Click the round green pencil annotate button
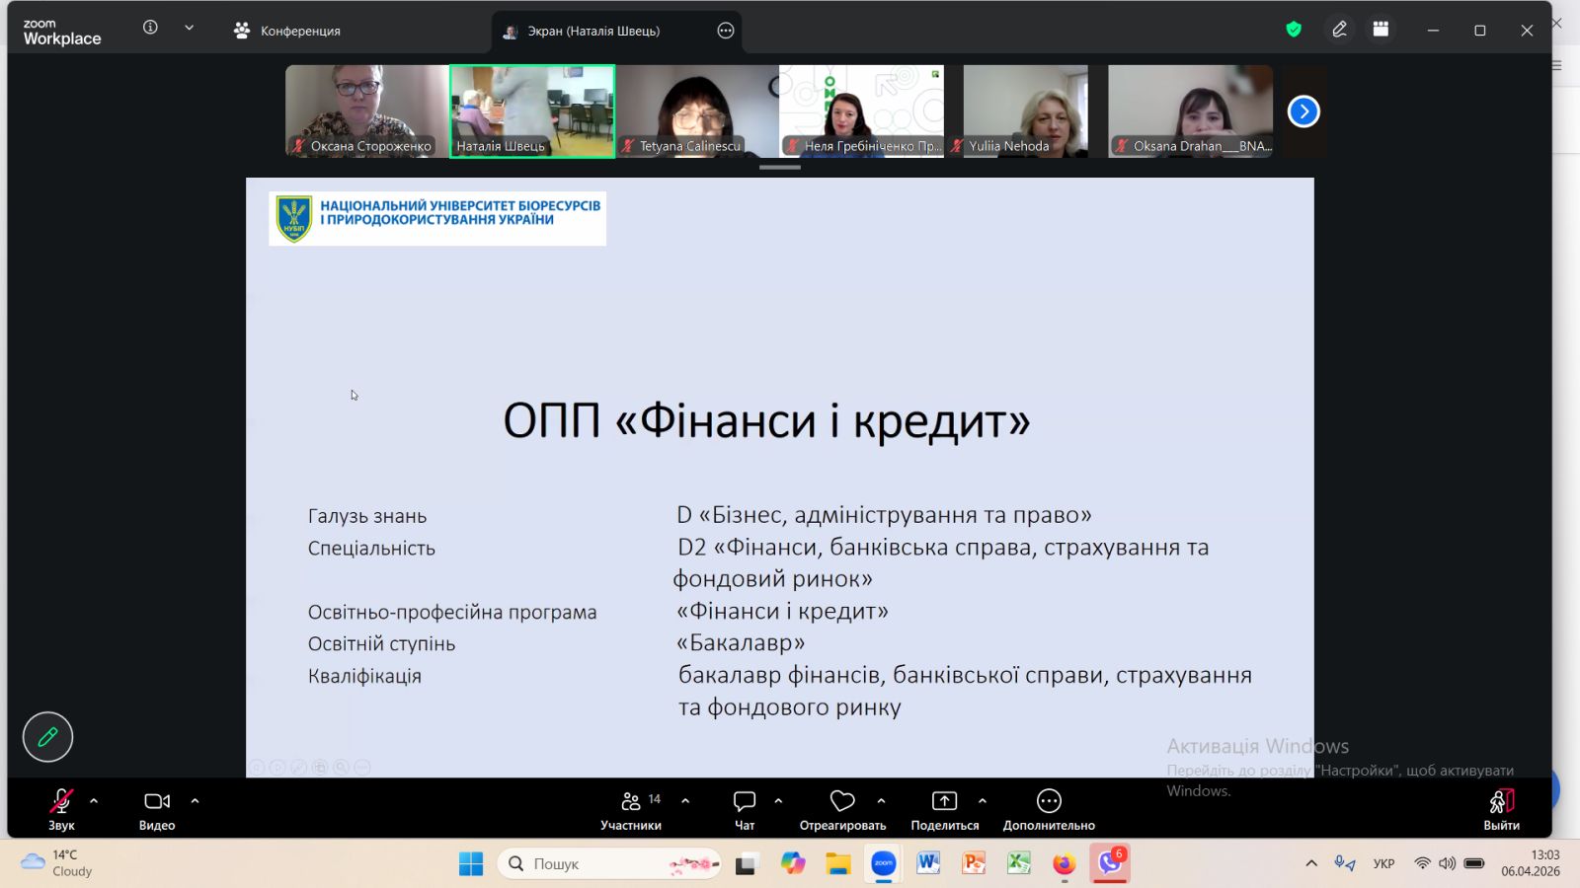Image resolution: width=1580 pixels, height=888 pixels. click(x=47, y=736)
